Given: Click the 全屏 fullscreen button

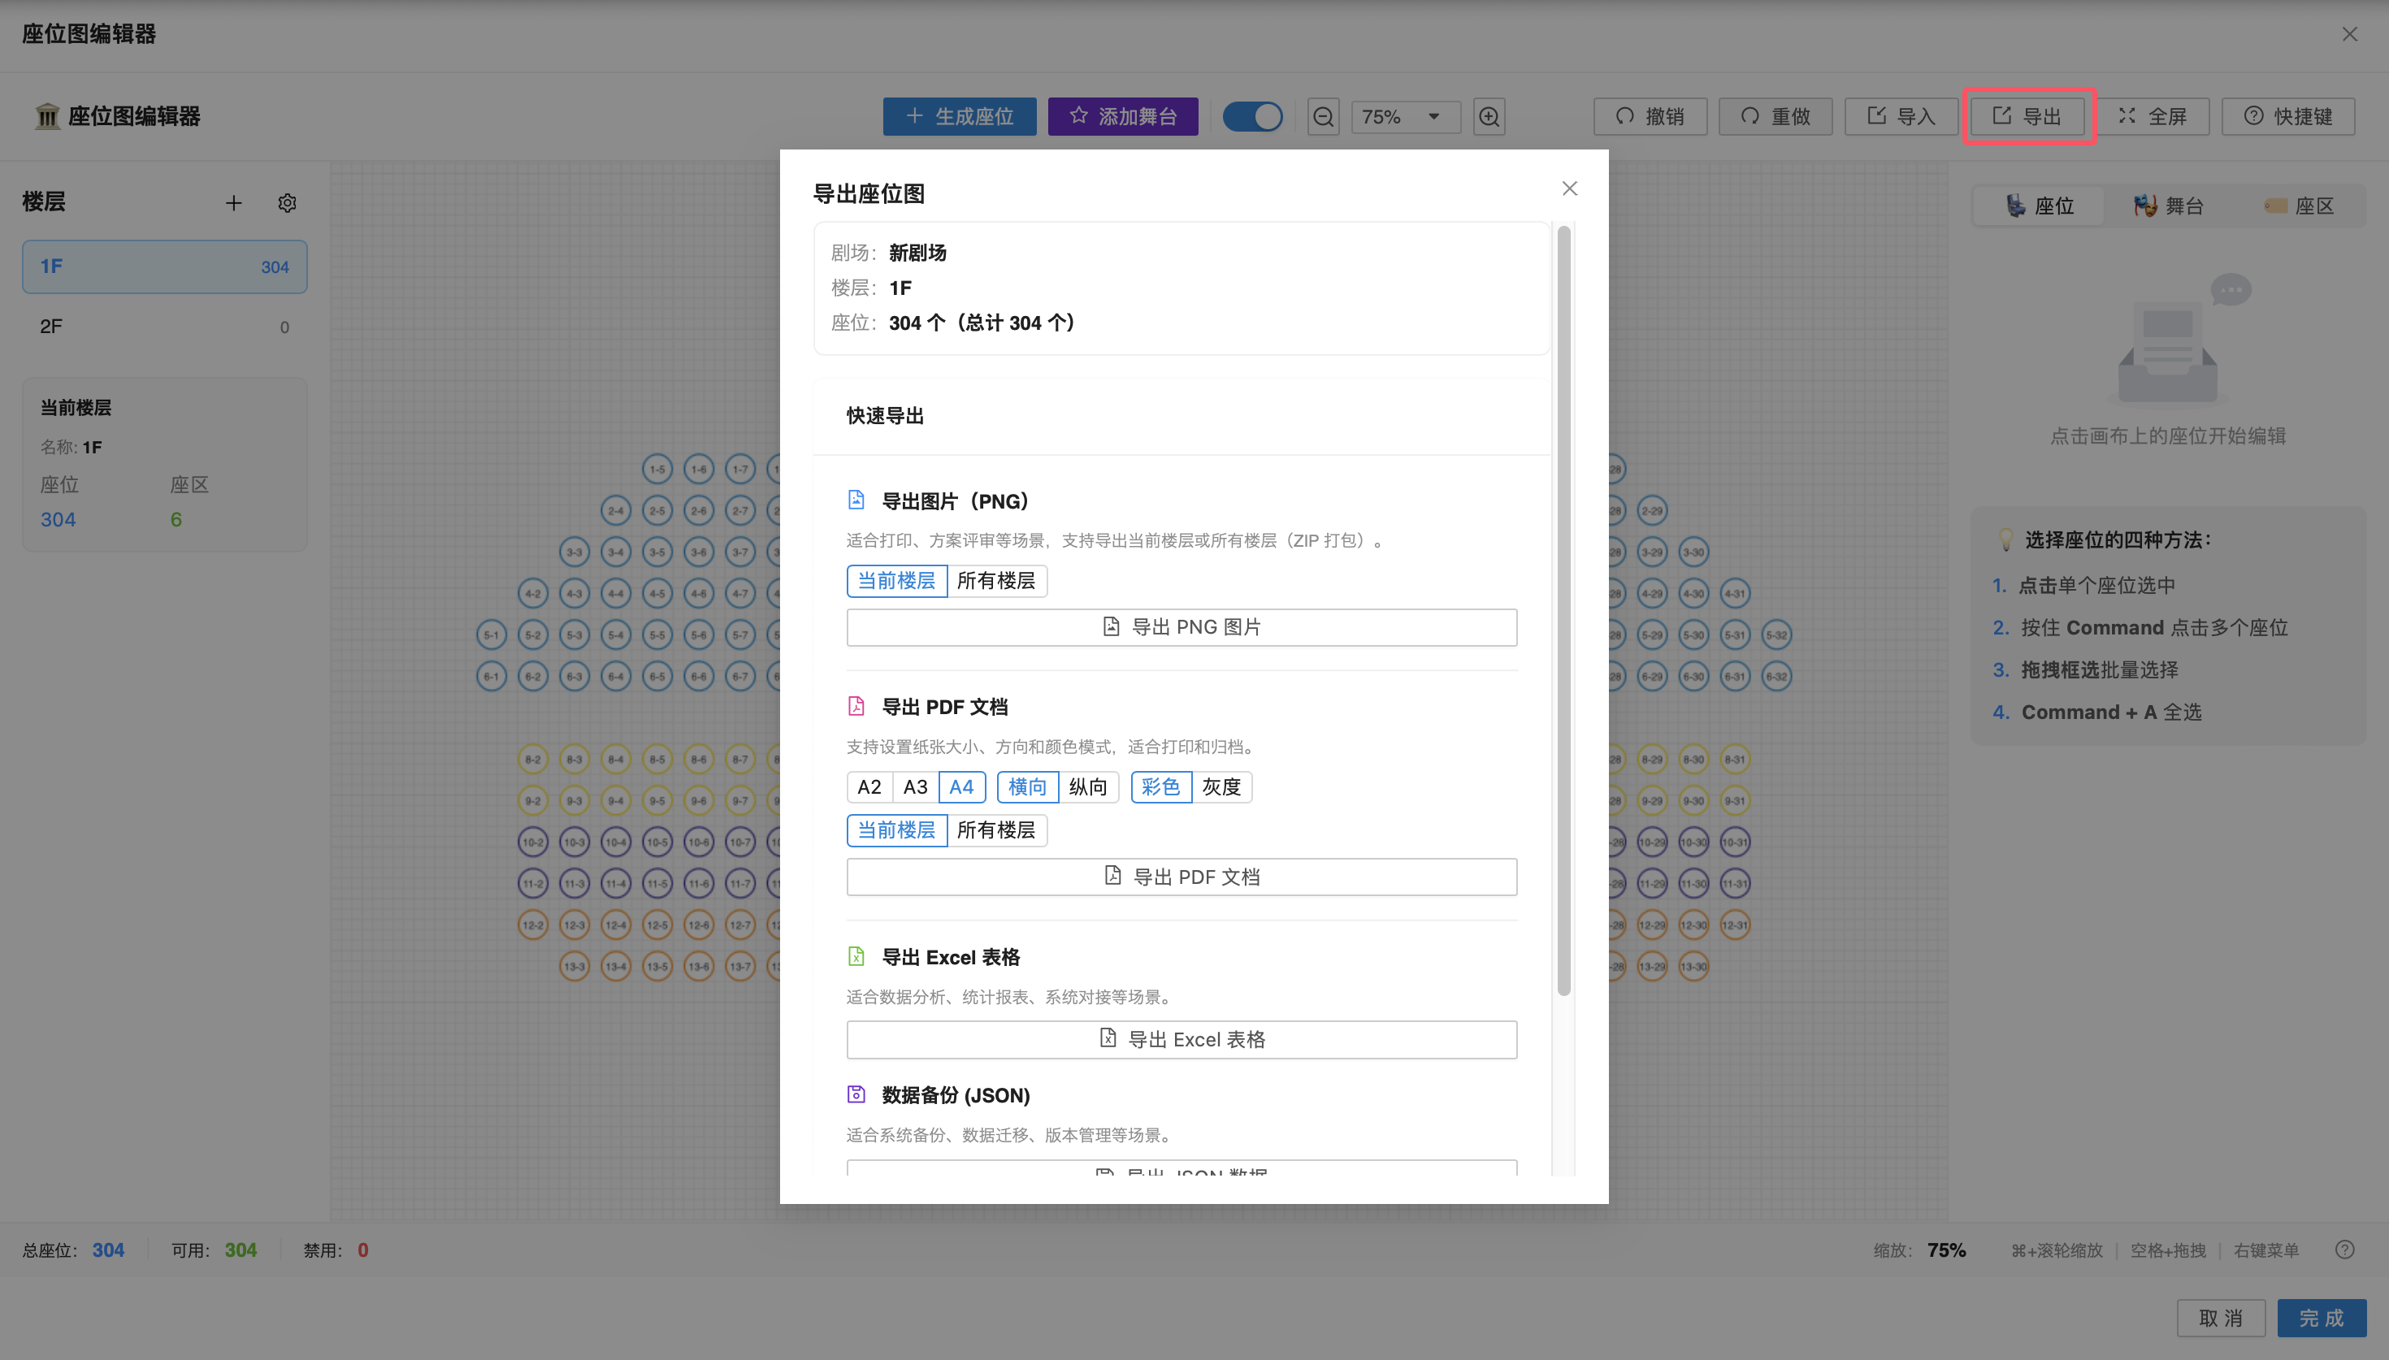Looking at the screenshot, I should pos(2152,116).
